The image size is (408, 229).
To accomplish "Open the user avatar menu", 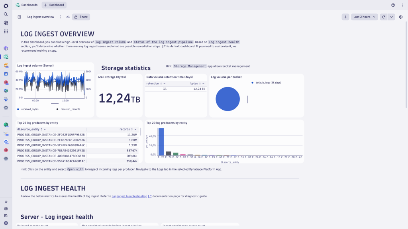I will coord(6,223).
